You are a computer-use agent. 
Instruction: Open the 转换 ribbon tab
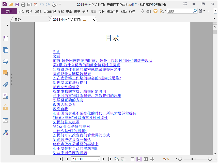pyautogui.click(x=29, y=11)
